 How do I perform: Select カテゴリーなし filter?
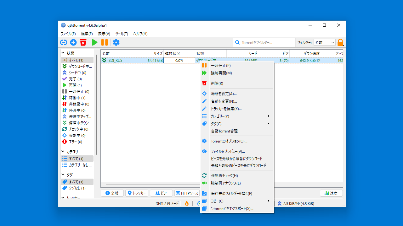(x=77, y=165)
